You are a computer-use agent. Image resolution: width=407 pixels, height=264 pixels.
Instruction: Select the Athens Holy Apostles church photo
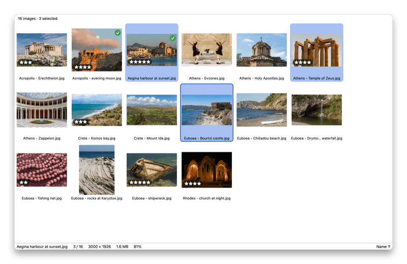click(x=262, y=50)
